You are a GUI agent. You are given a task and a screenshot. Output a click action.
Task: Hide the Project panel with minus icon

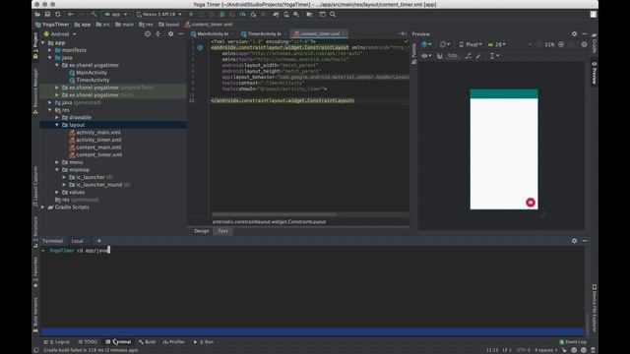coord(181,34)
